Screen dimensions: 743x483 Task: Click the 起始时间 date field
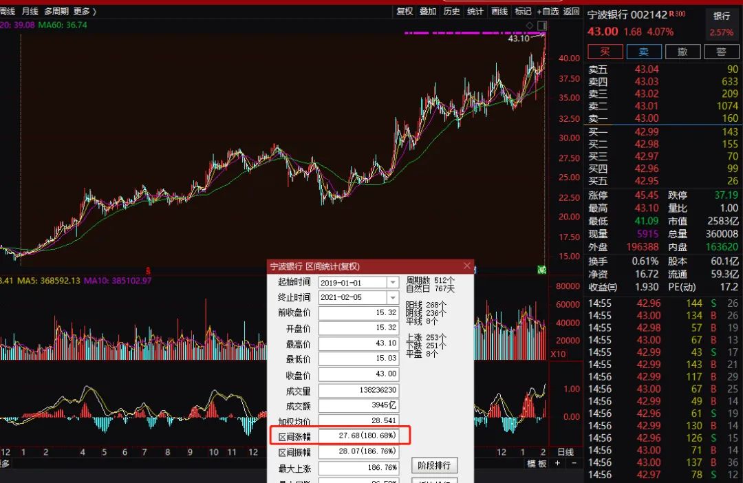tap(352, 283)
